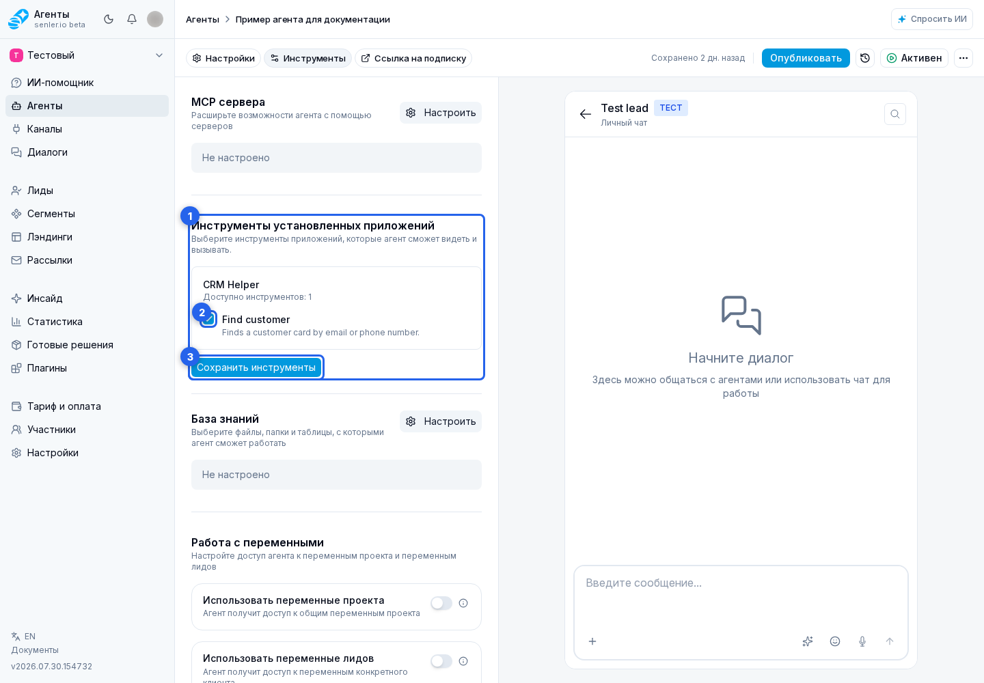Open Лэндинги in sidebar

(x=87, y=237)
